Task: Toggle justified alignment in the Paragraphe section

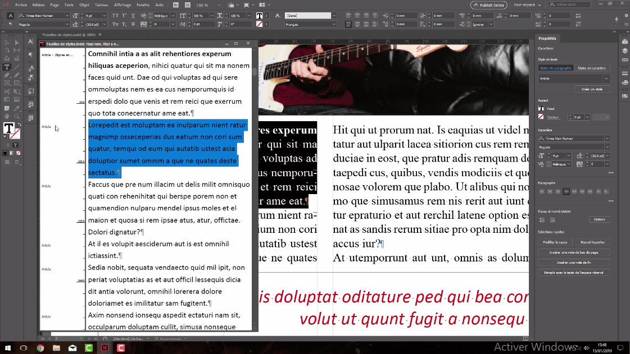Action: [566, 191]
